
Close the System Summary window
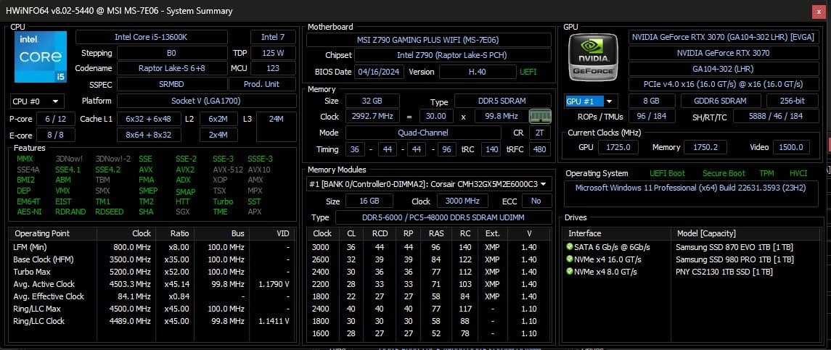click(x=818, y=11)
